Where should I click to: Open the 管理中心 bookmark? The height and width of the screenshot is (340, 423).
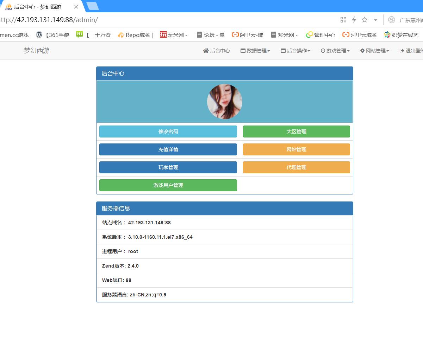coord(321,35)
